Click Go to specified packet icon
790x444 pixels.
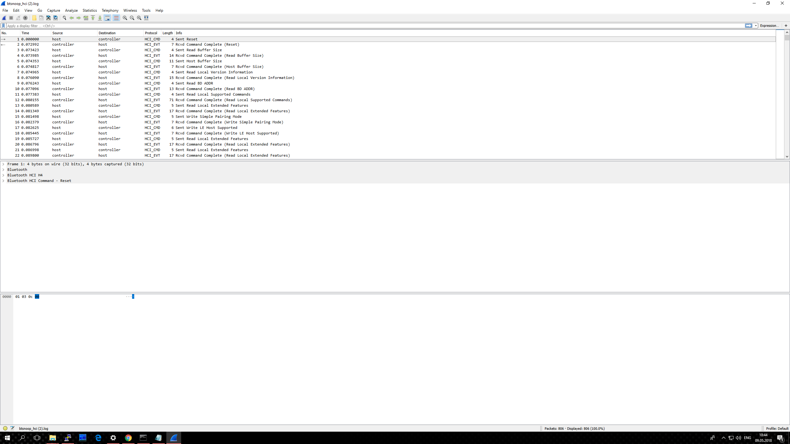86,18
